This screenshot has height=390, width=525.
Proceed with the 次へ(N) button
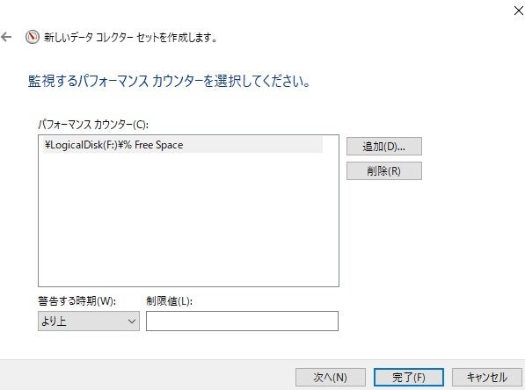click(x=331, y=378)
